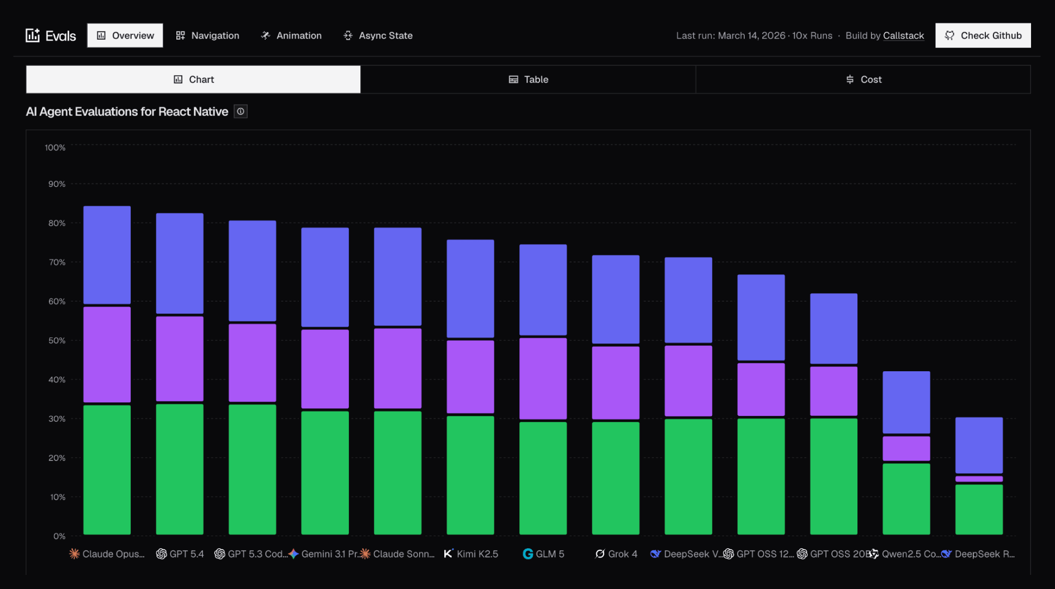Click the blue segment of Claude Sonnet bar
1055x589 pixels.
[x=398, y=277]
